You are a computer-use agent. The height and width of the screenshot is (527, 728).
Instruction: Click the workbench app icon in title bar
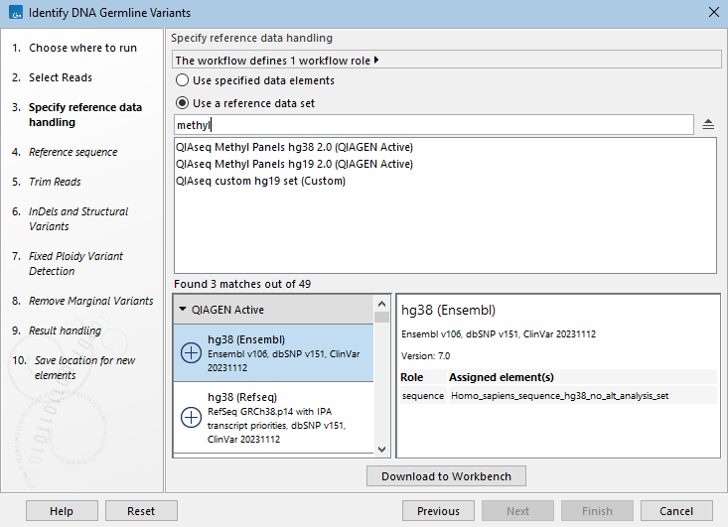tap(14, 13)
